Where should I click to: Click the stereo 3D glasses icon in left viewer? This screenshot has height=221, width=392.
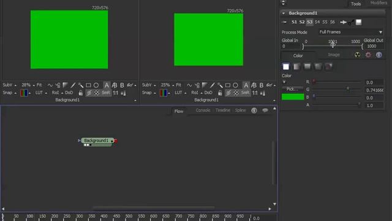(130, 85)
